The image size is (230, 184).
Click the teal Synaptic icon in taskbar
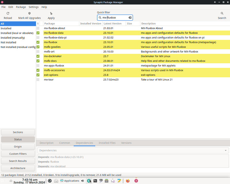coord(89,181)
